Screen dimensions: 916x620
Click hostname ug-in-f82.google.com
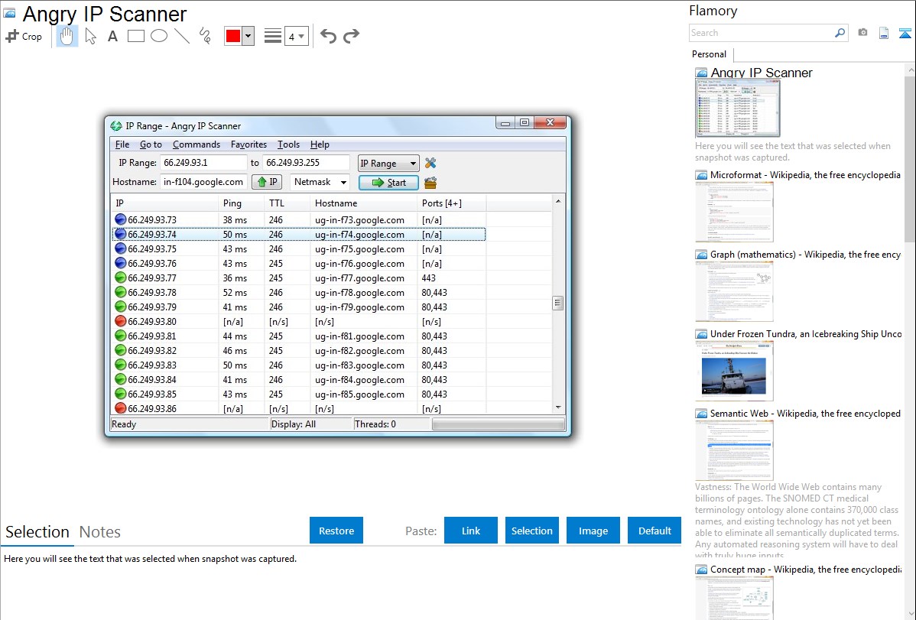[359, 351]
